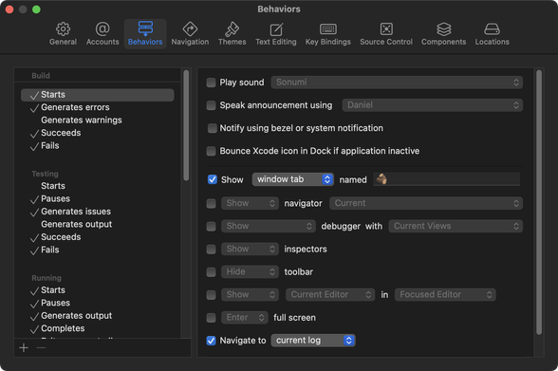Select Generates warnings under Build
558x371 pixels.
82,121
